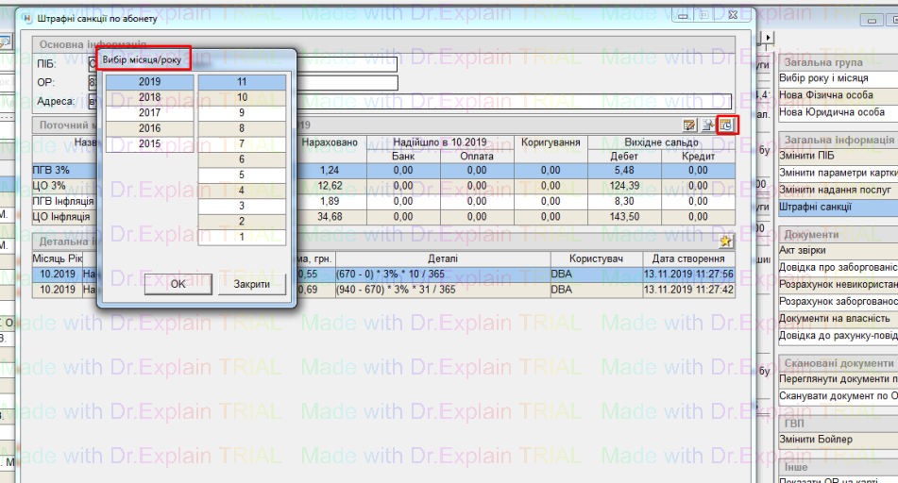Choose month 6 in the month list
This screenshot has width=898, height=483.
pos(242,159)
